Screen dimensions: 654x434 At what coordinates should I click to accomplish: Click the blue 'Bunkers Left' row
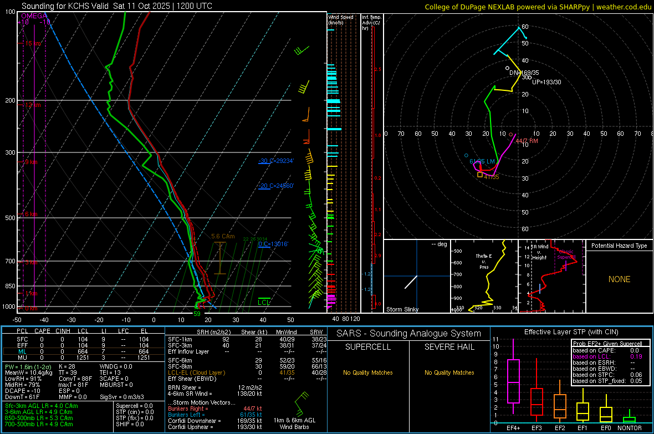click(215, 415)
